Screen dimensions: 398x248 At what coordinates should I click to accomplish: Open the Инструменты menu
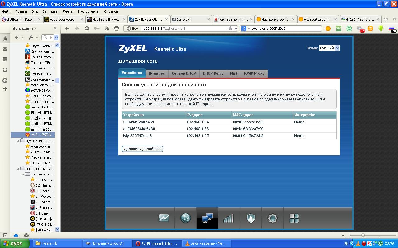tap(89, 11)
